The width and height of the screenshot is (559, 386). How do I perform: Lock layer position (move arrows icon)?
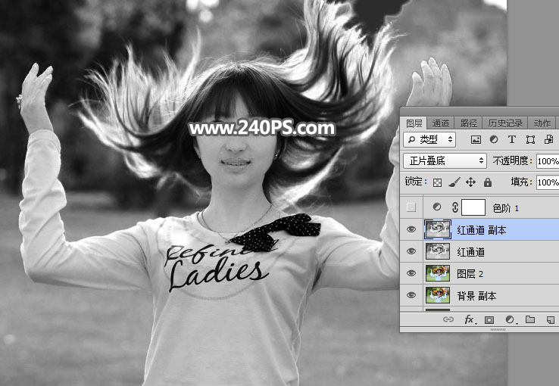tap(470, 182)
